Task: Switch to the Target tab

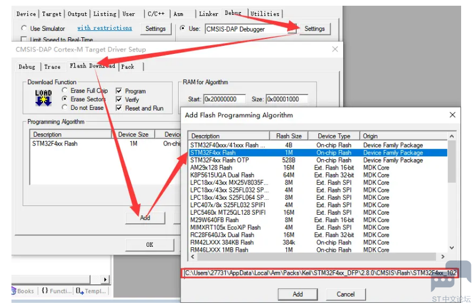Action: (x=52, y=14)
